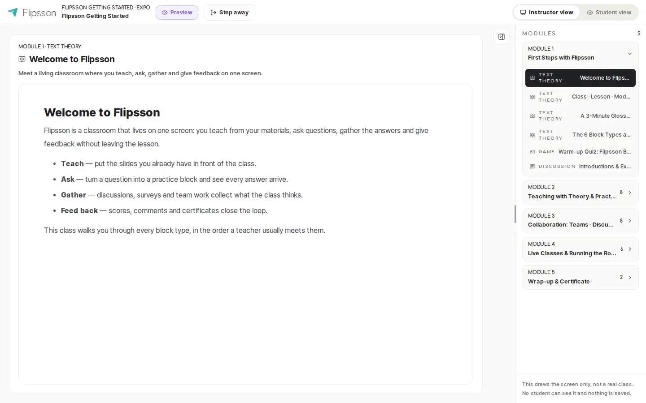Open the Welcome to Flips... lesson item
This screenshot has width=646, height=403.
[x=581, y=78]
